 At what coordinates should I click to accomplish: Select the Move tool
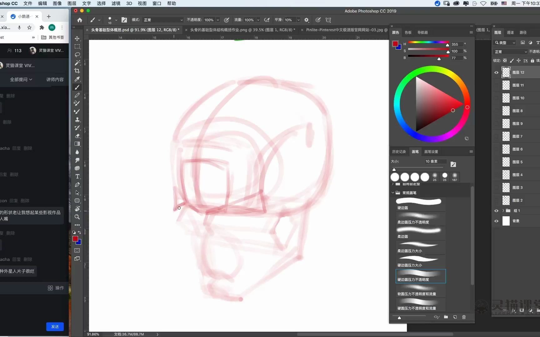click(77, 38)
